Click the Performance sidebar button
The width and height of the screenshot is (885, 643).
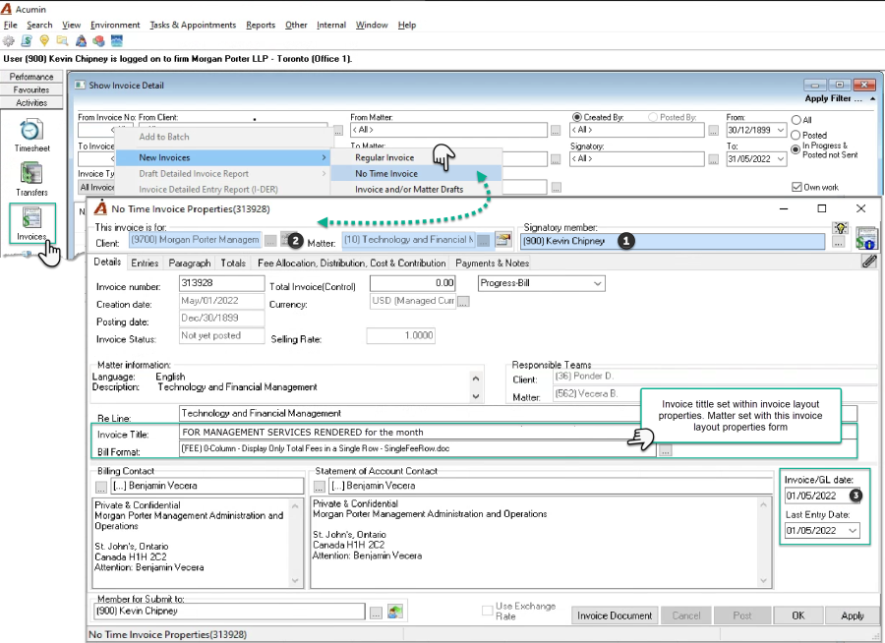pyautogui.click(x=31, y=77)
